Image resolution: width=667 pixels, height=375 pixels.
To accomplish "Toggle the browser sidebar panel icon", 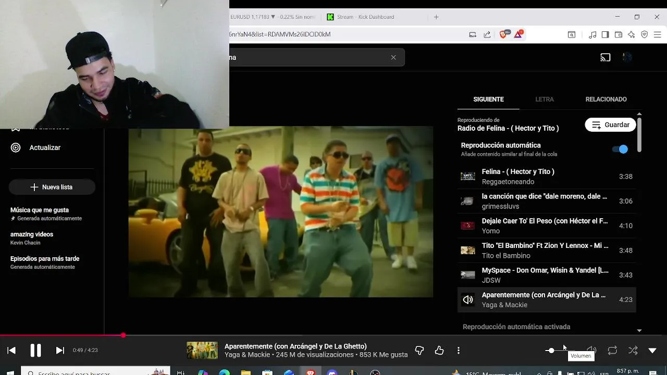I will click(605, 35).
